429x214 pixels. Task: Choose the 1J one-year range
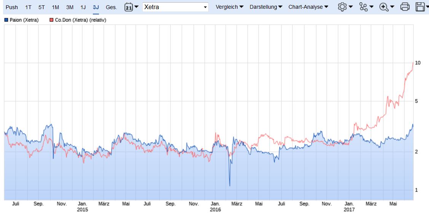[x=83, y=7]
